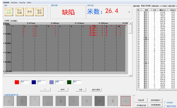Viewport: 177px width, 108px height.
Task: Click the 产品记录 product record button
Action: 141,100
